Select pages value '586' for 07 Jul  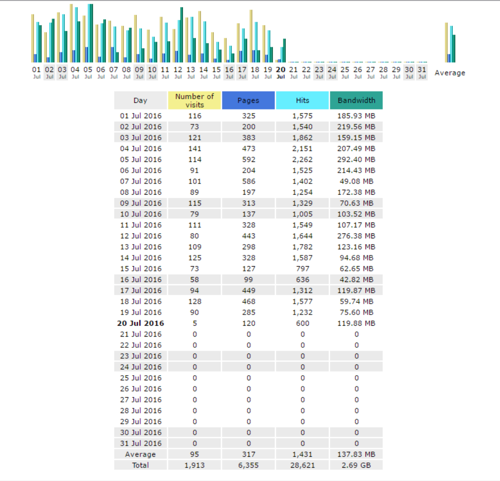[248, 181]
